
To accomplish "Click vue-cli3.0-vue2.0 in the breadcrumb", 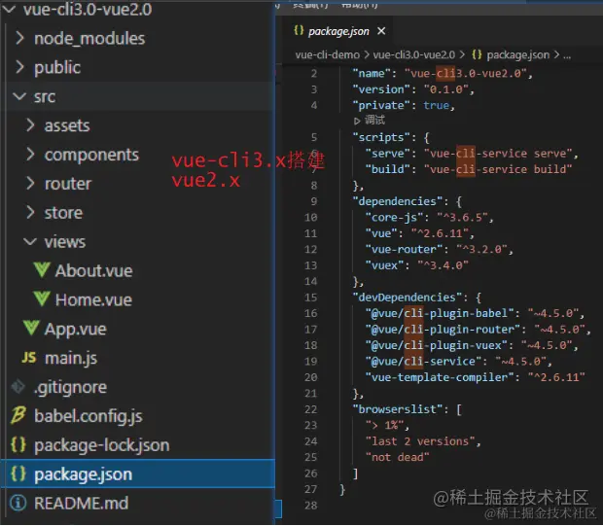I will [414, 55].
